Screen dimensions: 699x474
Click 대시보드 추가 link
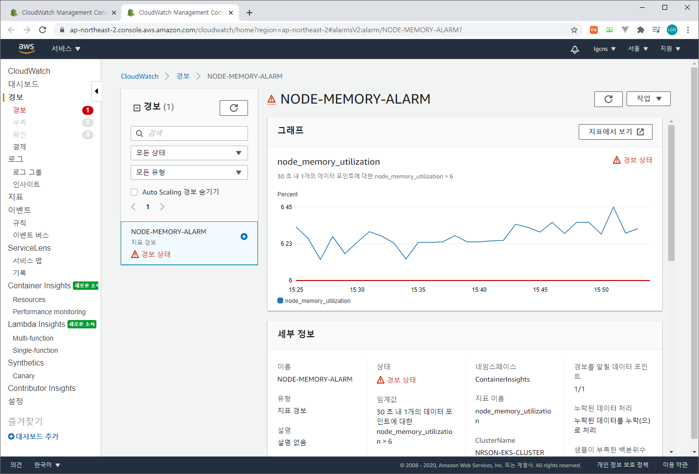pyautogui.click(x=37, y=436)
